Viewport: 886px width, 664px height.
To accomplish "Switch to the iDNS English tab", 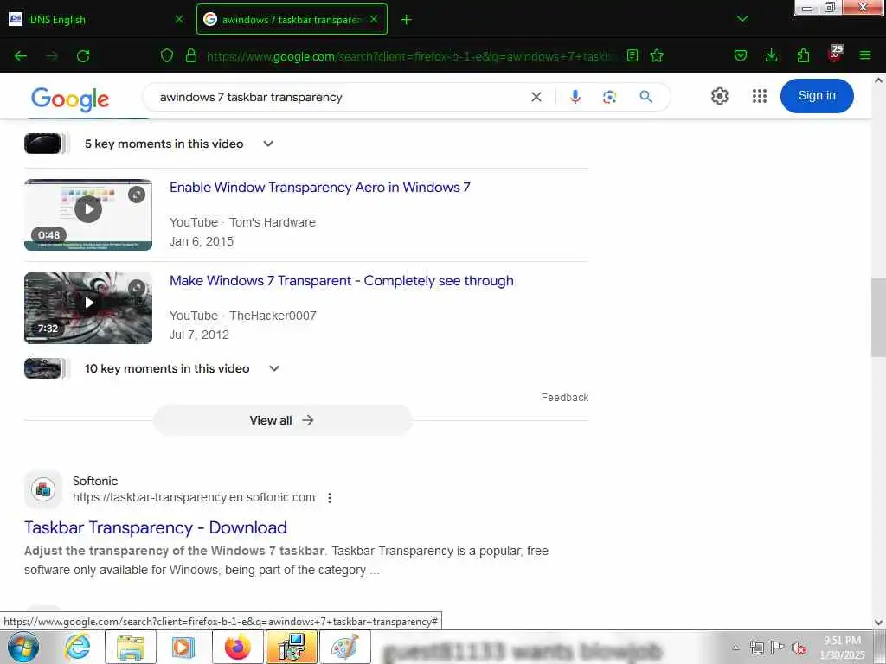I will pos(96,19).
